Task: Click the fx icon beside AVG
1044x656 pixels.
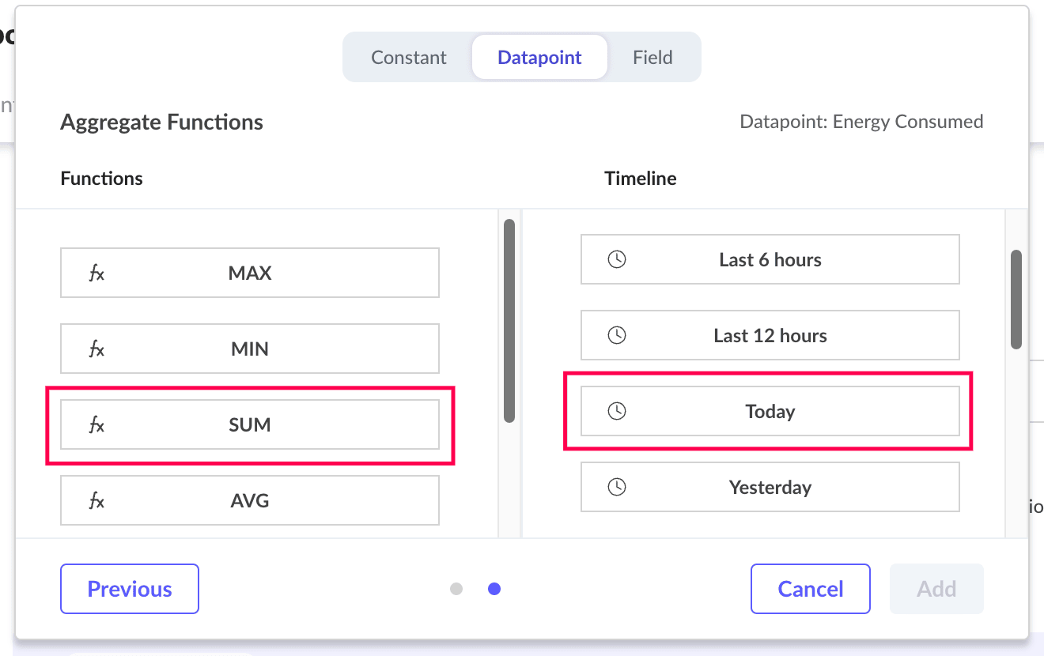Action: pyautogui.click(x=96, y=501)
